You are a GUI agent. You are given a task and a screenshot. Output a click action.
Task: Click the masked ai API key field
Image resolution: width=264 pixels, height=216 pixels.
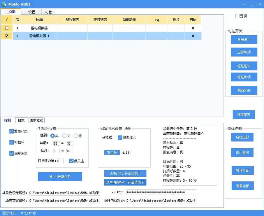(x=161, y=192)
